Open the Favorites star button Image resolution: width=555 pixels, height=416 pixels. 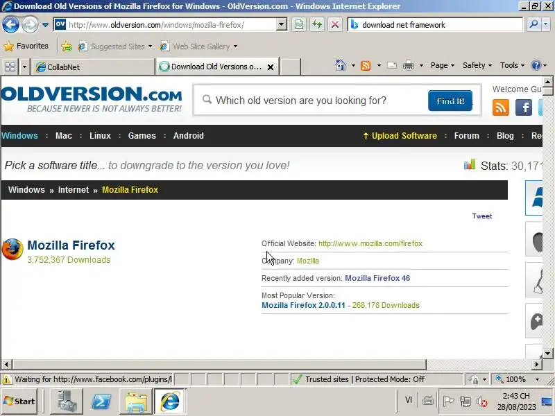click(x=26, y=46)
